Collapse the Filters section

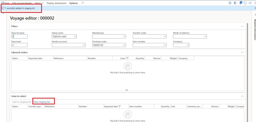click(242, 26)
